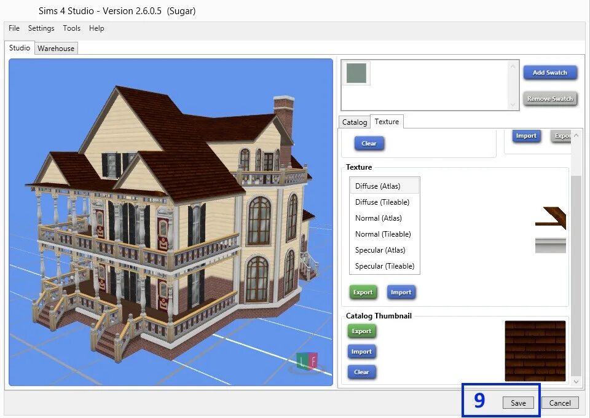Click the texture preview image beside the list
Screen dimensions: 590x418
click(551, 229)
